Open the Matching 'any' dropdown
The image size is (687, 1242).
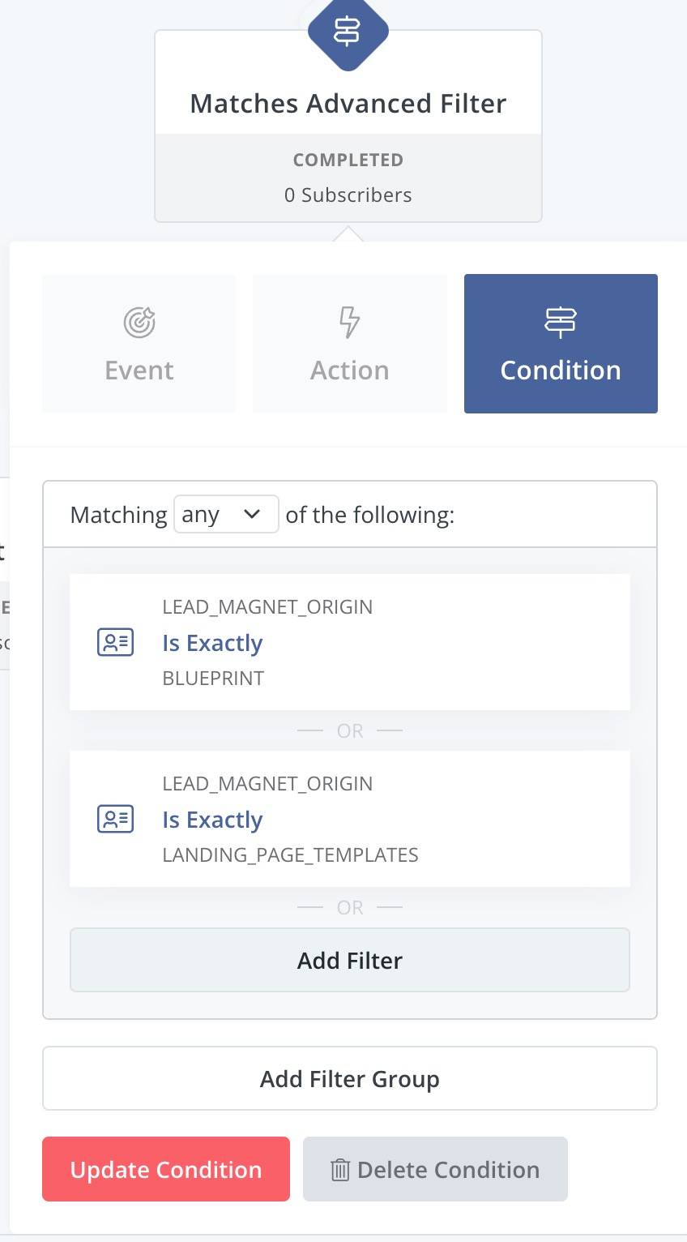click(226, 515)
